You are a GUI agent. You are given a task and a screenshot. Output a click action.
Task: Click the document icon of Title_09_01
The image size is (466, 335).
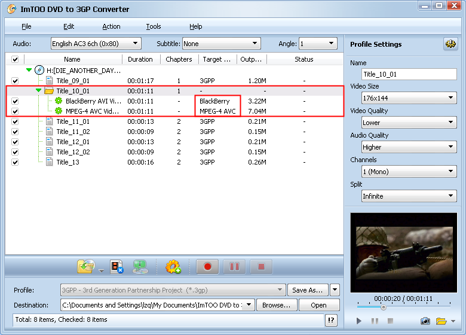[x=50, y=81]
